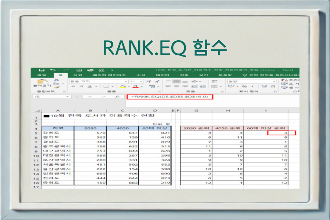Select the 강원도 cell
The image size is (330, 220).
coord(58,133)
